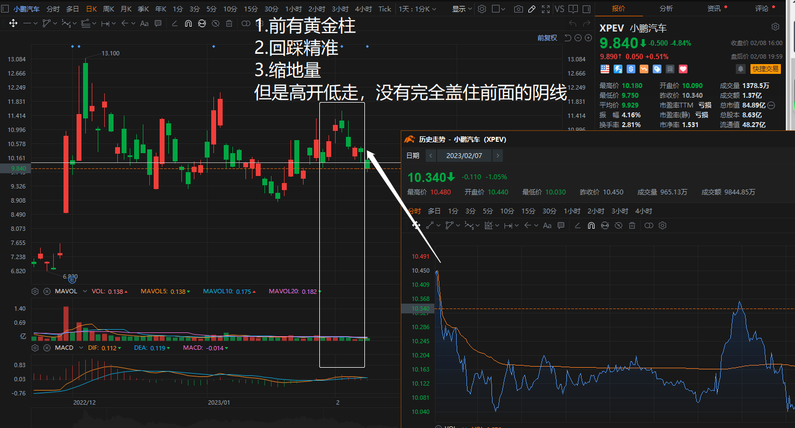Activate the pencil drawing tool in top bar
The image size is (795, 428).
point(532,9)
